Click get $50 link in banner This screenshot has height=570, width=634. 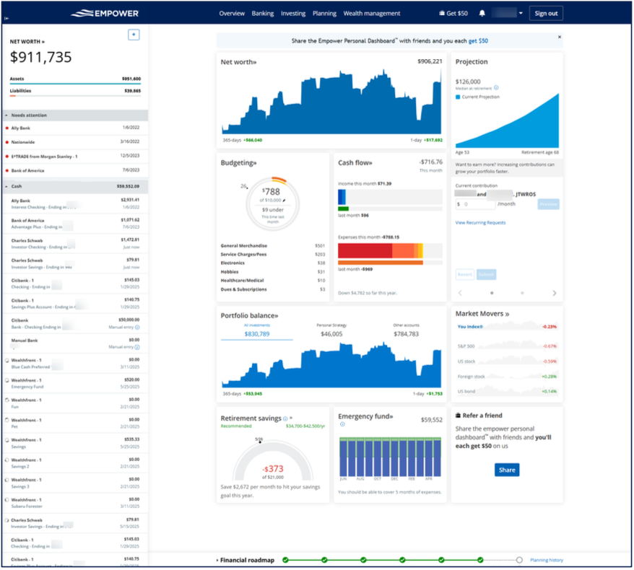[478, 41]
